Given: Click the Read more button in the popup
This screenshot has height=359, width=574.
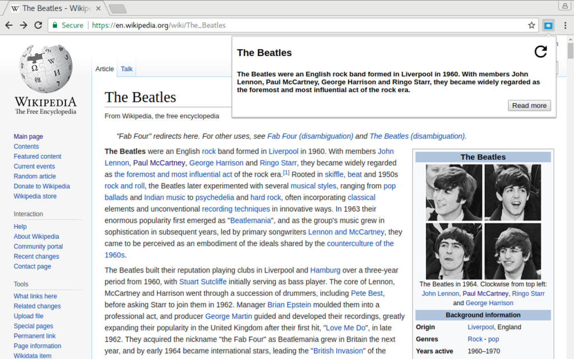Looking at the screenshot, I should (x=529, y=105).
